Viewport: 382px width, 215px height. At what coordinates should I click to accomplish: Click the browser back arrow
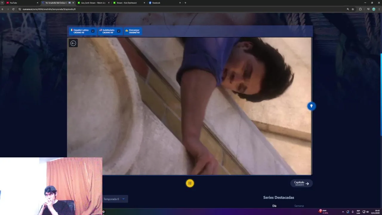pyautogui.click(x=2, y=9)
